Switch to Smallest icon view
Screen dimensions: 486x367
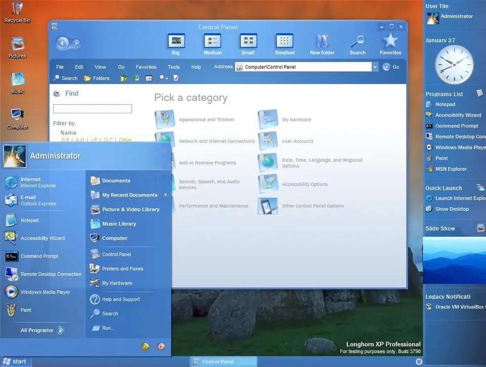point(285,44)
